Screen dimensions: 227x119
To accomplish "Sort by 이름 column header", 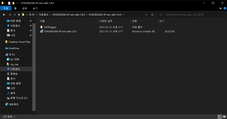I will [42, 21].
